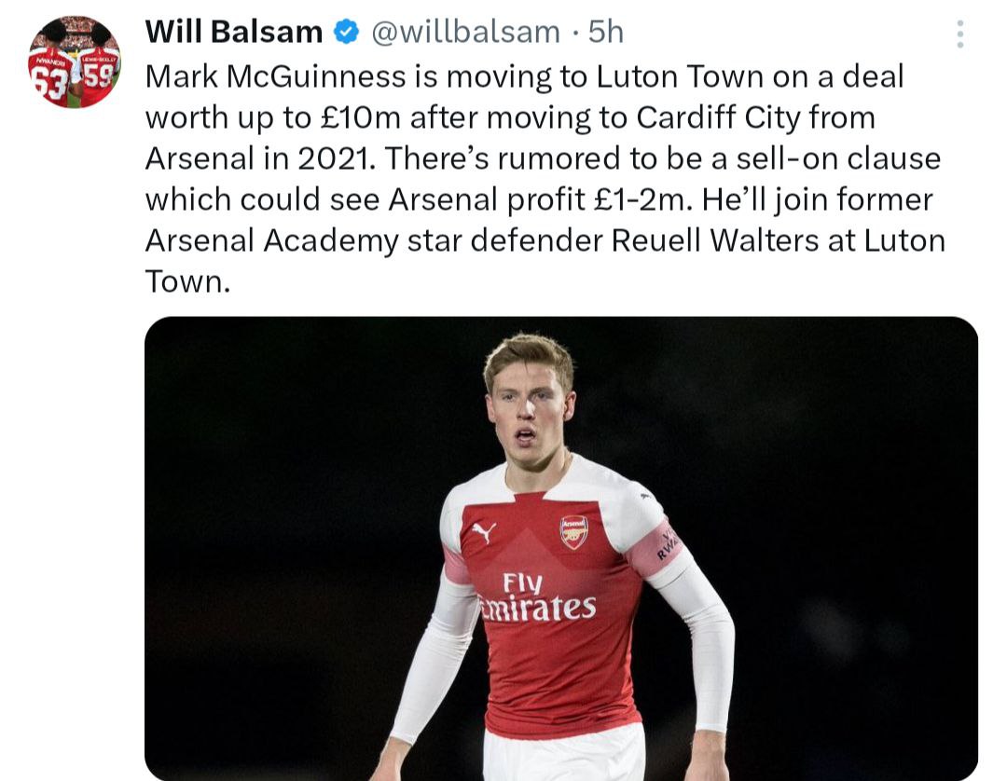1007x781 pixels.
Task: Click the player's face in the photo
Action: tap(528, 410)
